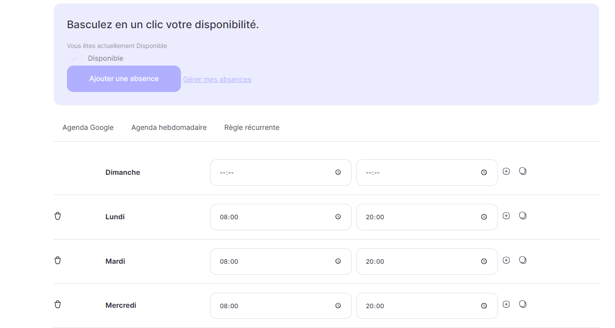This screenshot has height=328, width=615.
Task: Click the Mardi end time field 20:00
Action: [x=427, y=262]
